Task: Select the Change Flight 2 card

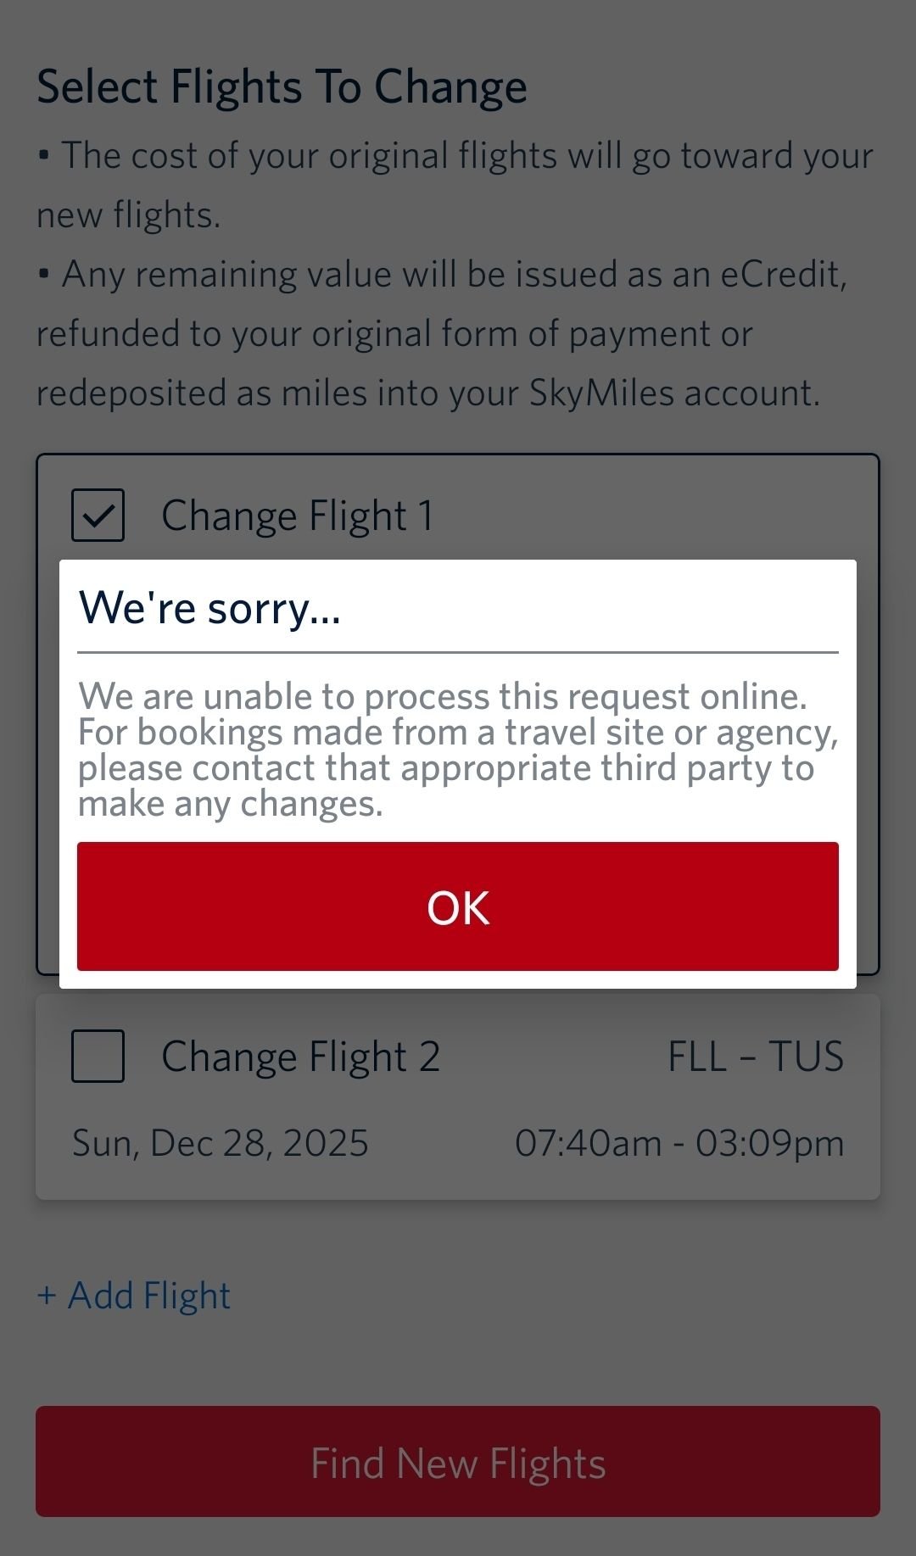Action: [x=458, y=1102]
